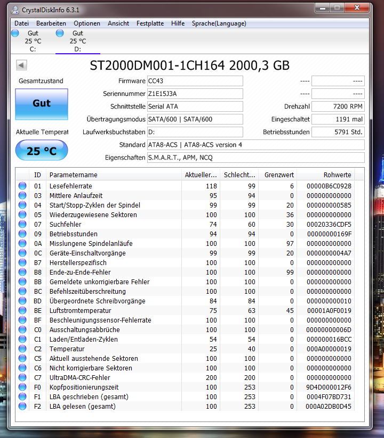384x438 pixels.
Task: Click the Übertragungsmodus SATA/600 field
Action: [195, 119]
